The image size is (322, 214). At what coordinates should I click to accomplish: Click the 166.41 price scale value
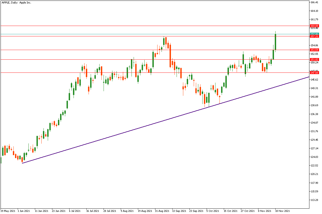tap(314, 2)
